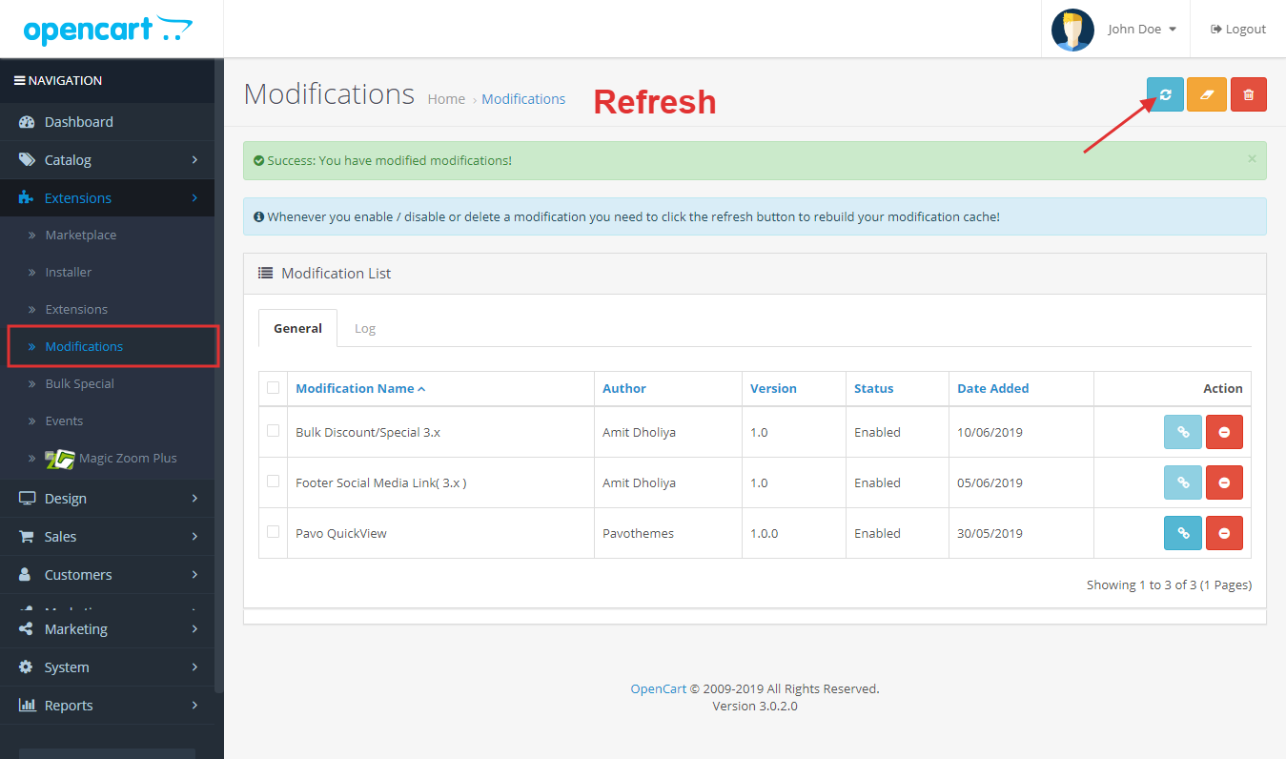Open Bulk Special in the sidebar

79,384
